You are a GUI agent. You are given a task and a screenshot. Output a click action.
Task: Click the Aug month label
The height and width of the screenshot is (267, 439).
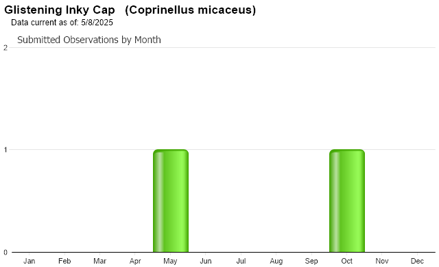click(x=276, y=261)
